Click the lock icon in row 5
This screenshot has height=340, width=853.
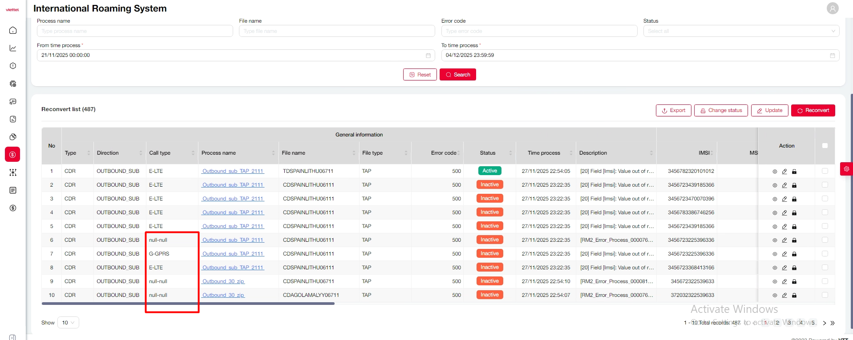pos(794,227)
